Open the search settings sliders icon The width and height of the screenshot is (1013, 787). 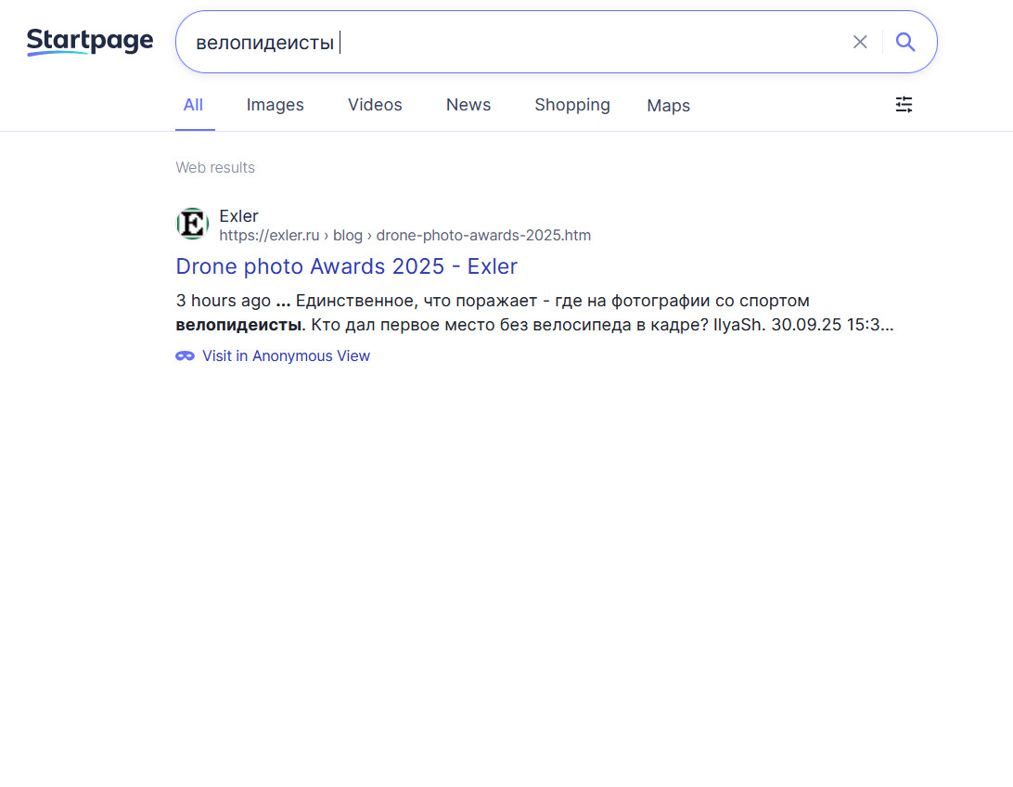(904, 105)
